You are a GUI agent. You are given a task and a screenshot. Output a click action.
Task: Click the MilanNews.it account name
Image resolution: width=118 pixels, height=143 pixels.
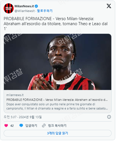coord(24,6)
